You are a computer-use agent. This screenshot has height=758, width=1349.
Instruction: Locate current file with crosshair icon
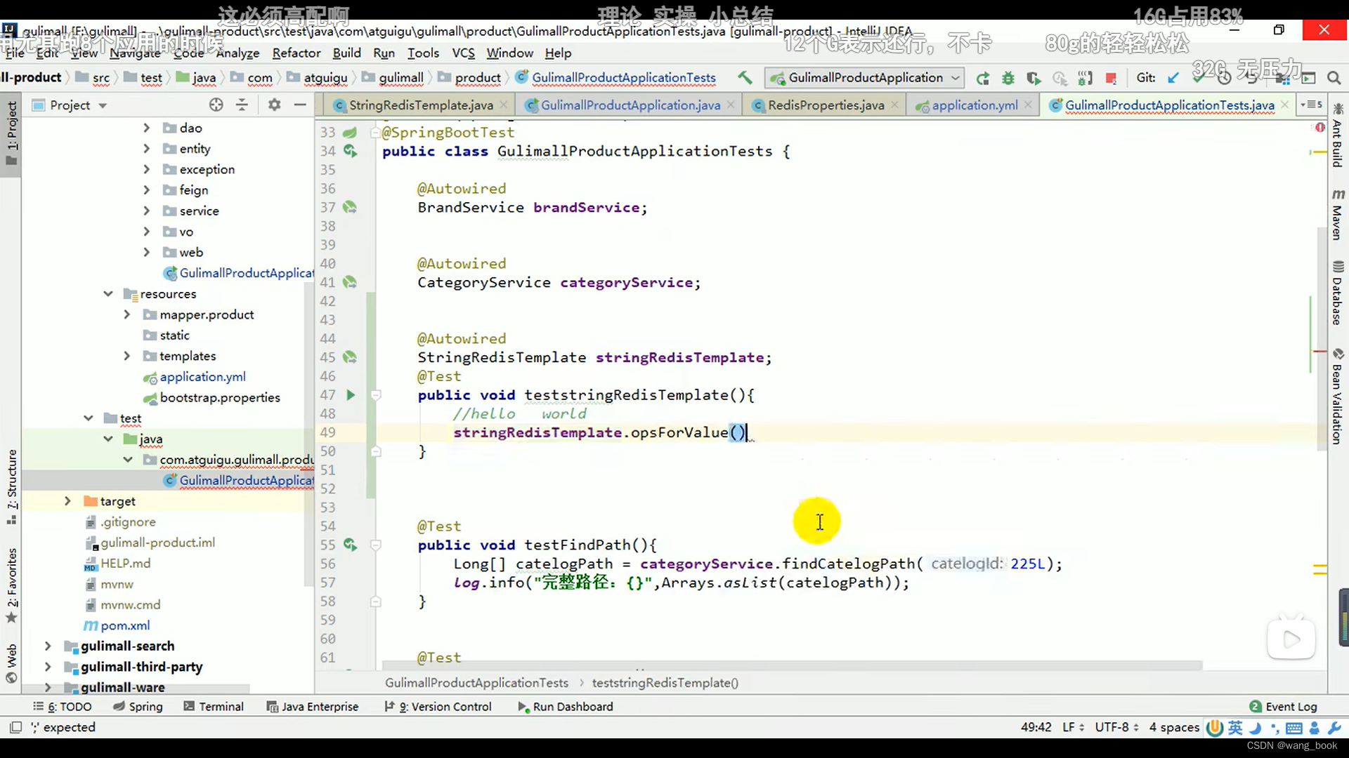pos(216,105)
